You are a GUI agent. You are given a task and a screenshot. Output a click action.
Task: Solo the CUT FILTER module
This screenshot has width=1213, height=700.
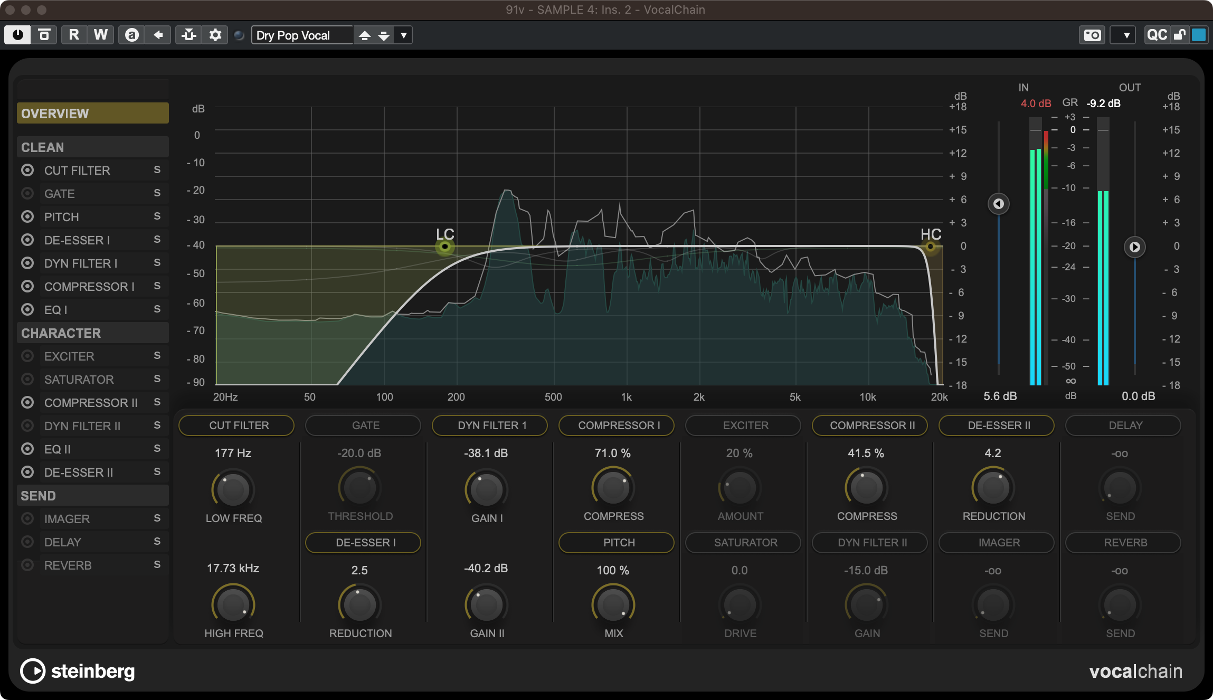(x=157, y=169)
